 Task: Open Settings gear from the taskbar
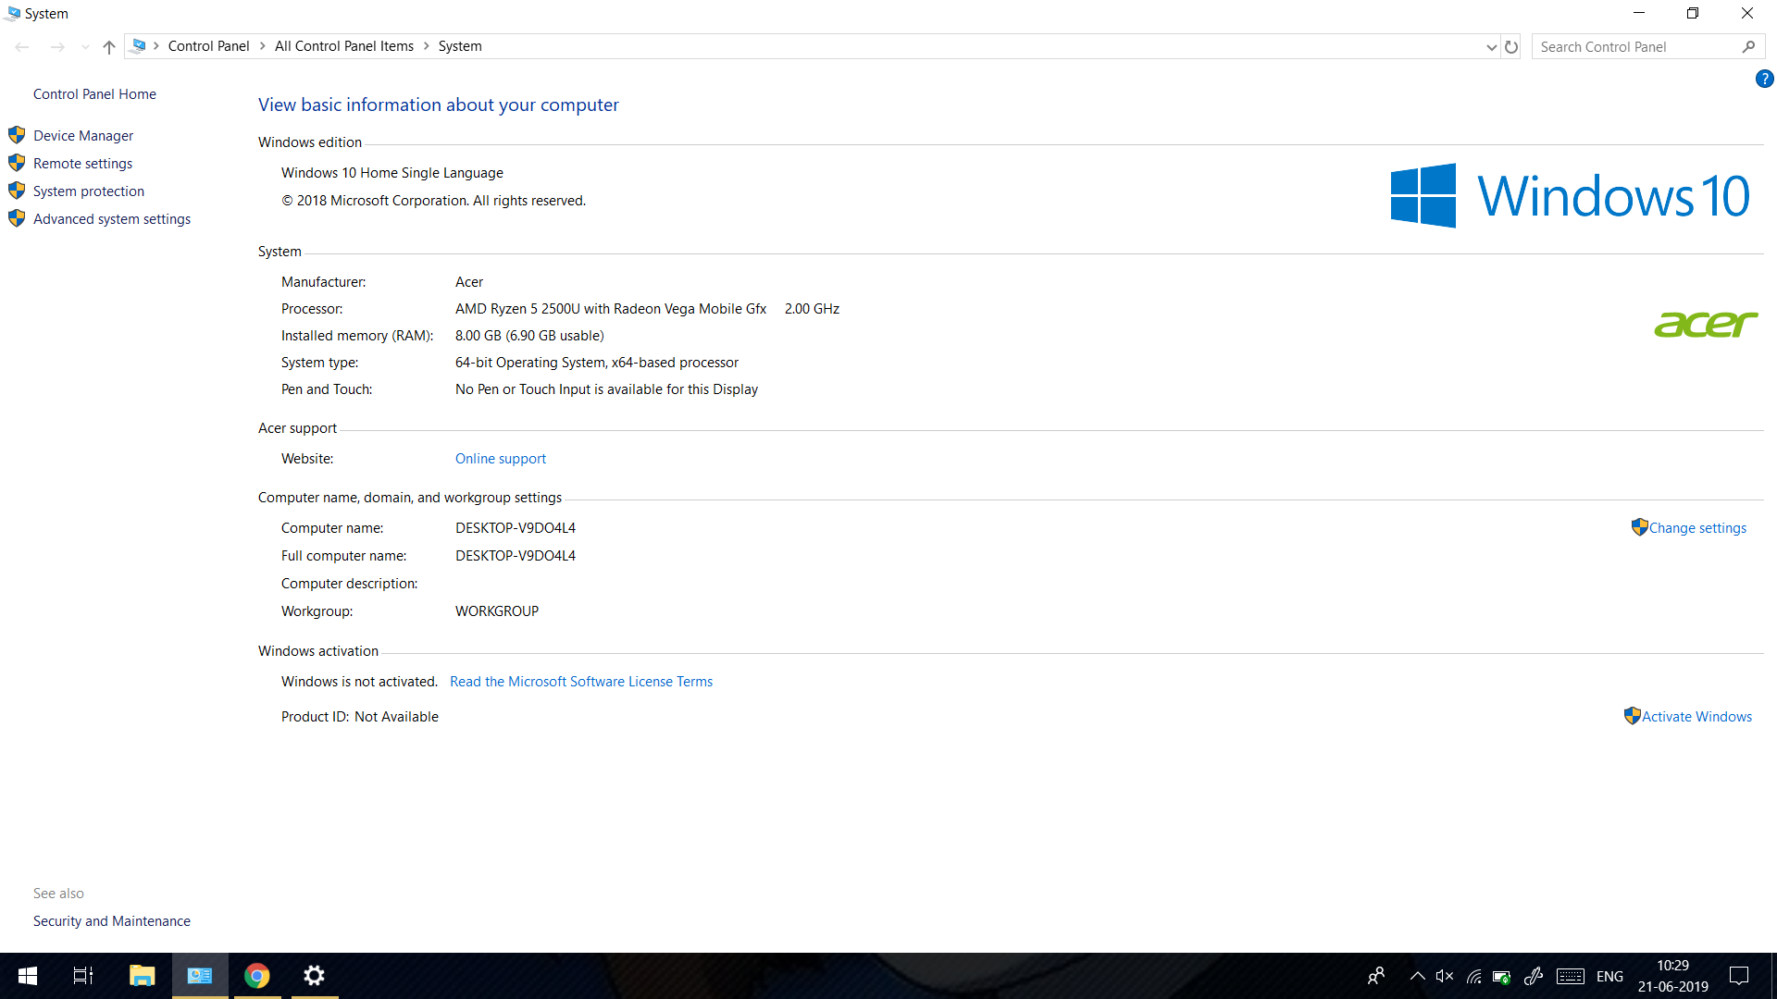[x=315, y=976]
